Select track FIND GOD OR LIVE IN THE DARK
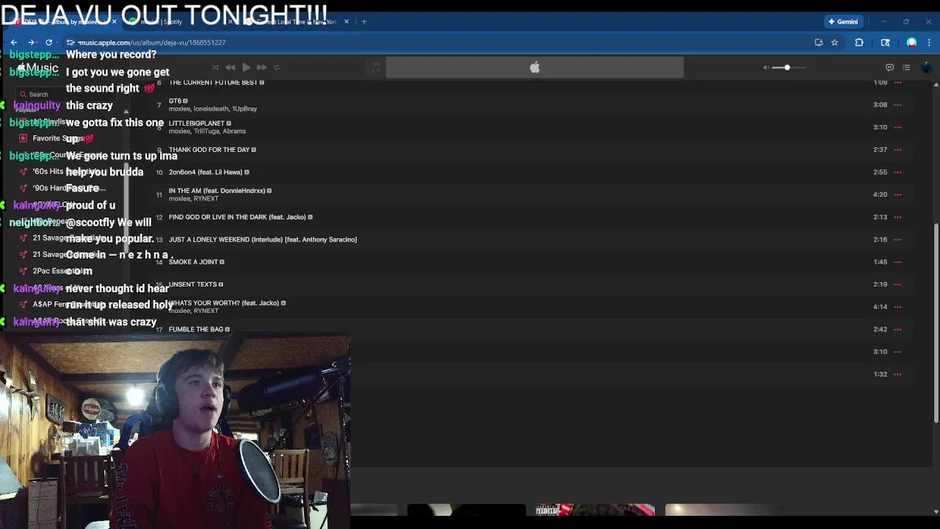Viewport: 940px width, 529px height. (237, 217)
